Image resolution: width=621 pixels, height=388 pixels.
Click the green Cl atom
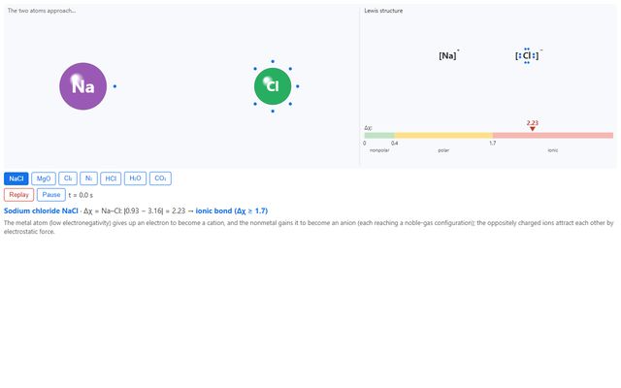tap(273, 86)
